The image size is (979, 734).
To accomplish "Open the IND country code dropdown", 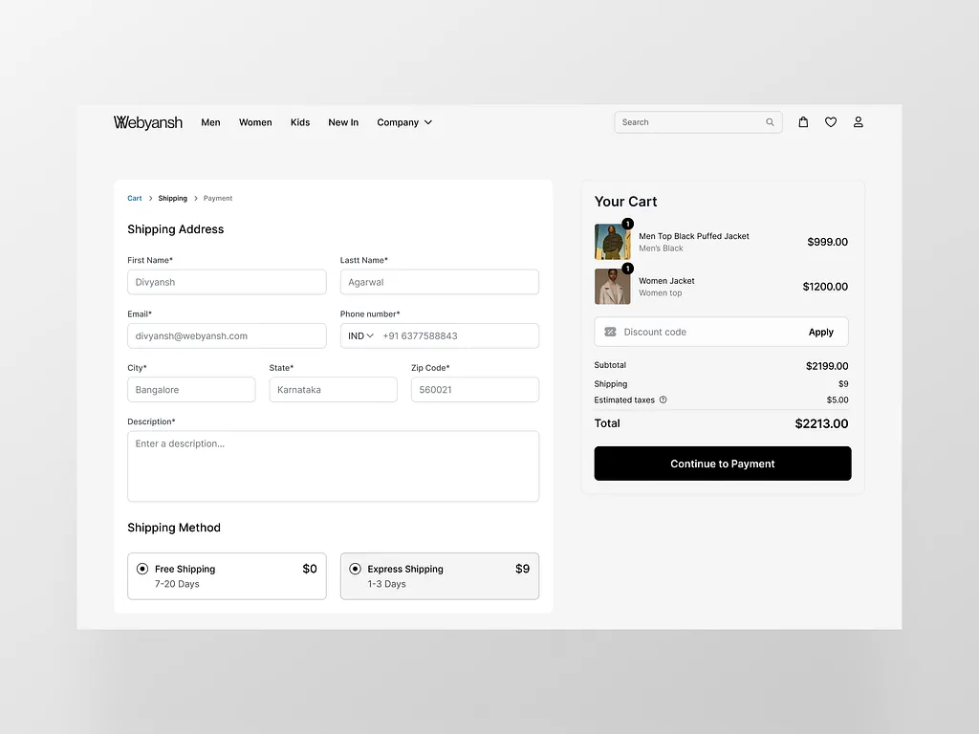I will click(x=359, y=335).
